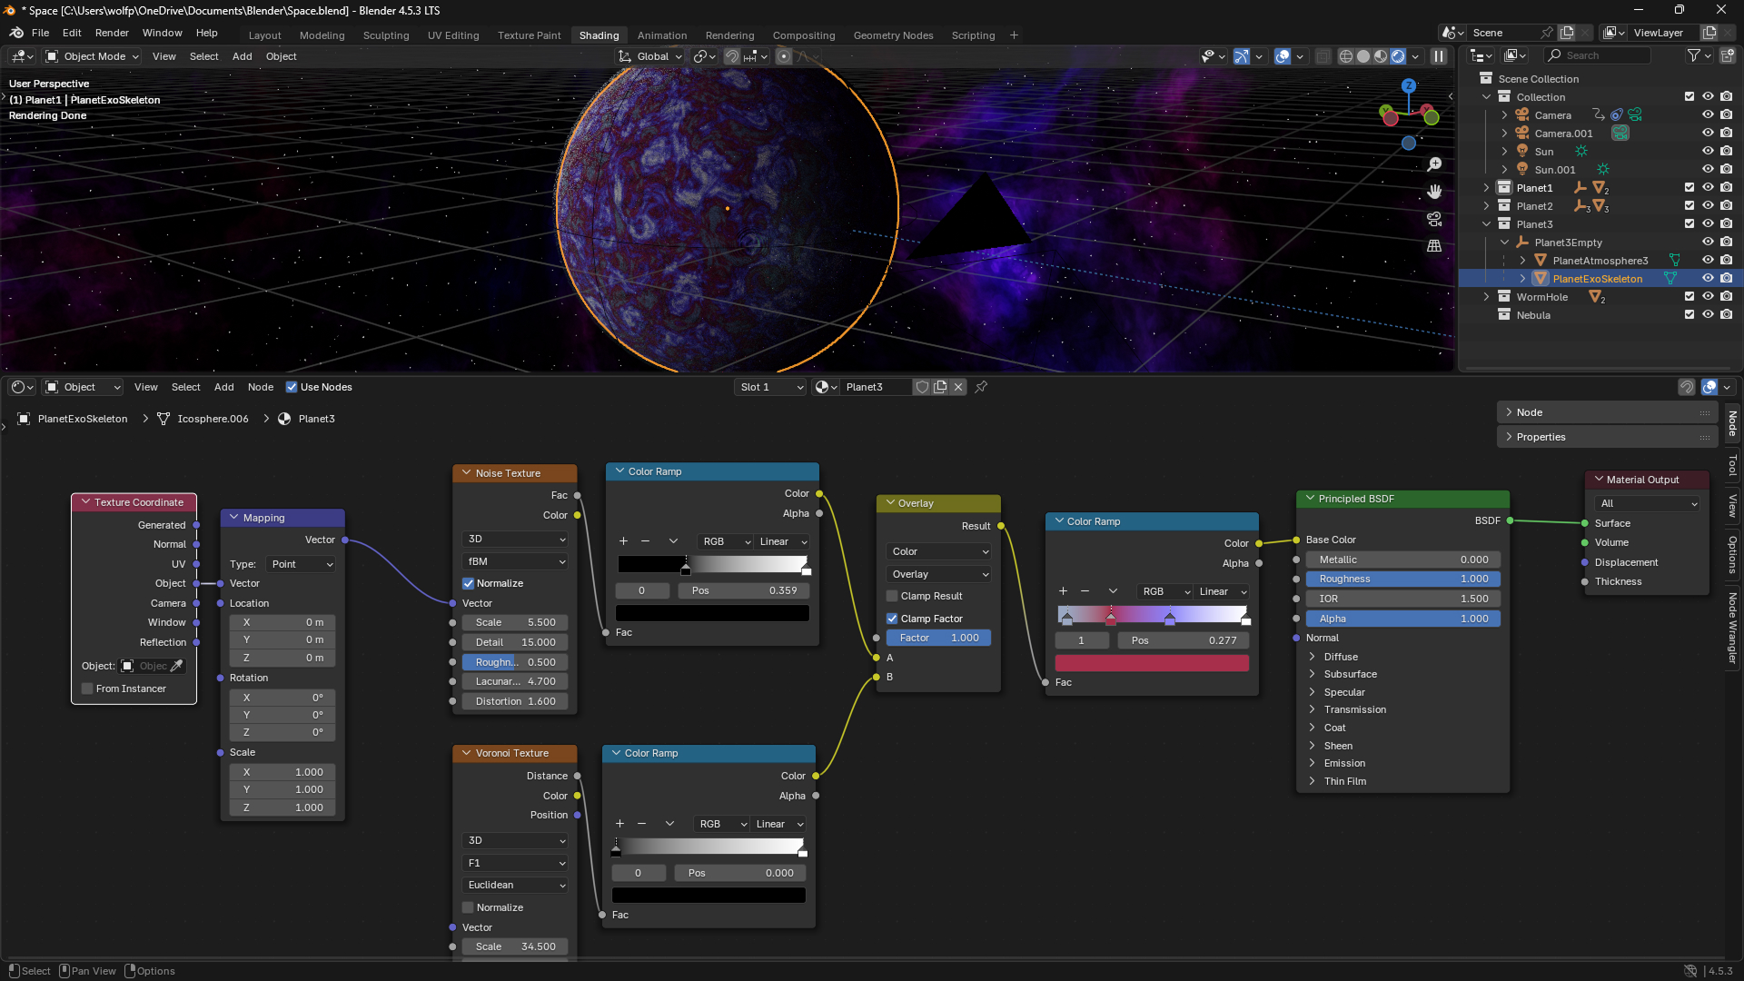Image resolution: width=1744 pixels, height=981 pixels.
Task: Switch to orthographic grid view icon
Action: pyautogui.click(x=1434, y=246)
